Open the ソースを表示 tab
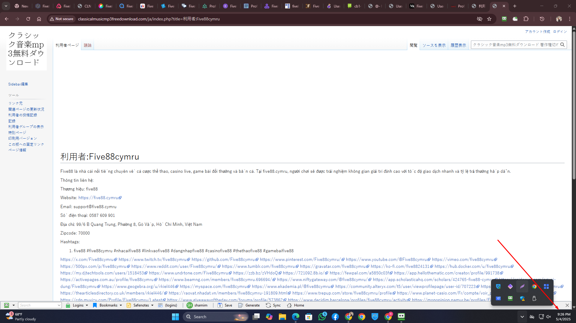This screenshot has width=576, height=323. pos(434,45)
